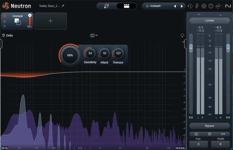This screenshot has width=233, height=150.
Task: Toggle the zero latency lightning icon
Action: pyautogui.click(x=197, y=6)
